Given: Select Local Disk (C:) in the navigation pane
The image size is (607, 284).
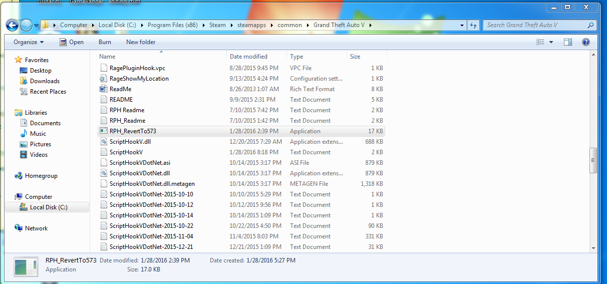Looking at the screenshot, I should [x=48, y=207].
